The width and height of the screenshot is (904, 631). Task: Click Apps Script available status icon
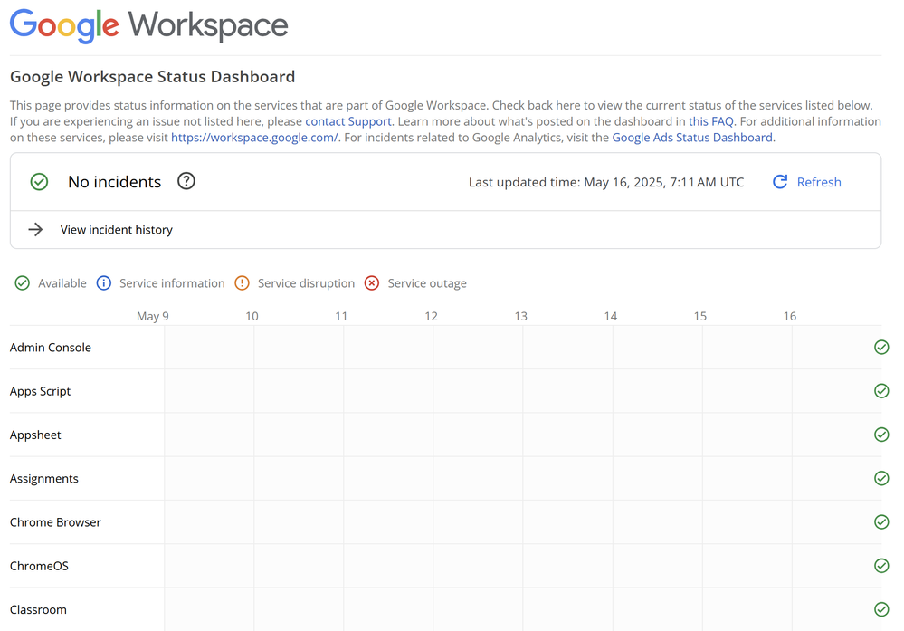point(881,391)
